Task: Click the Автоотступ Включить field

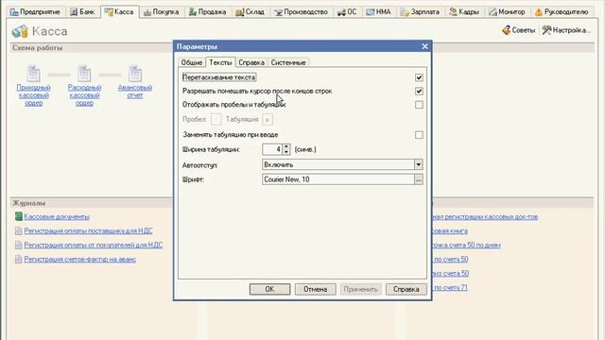Action: [x=338, y=164]
